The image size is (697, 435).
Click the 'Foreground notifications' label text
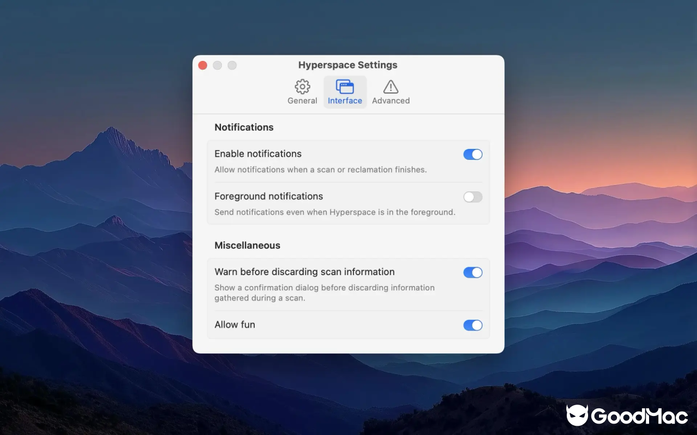point(268,196)
